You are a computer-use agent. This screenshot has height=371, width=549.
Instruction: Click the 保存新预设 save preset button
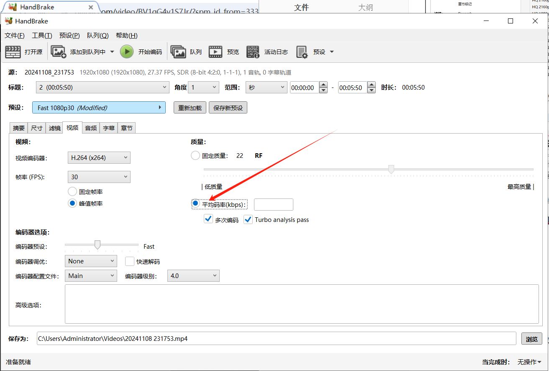(x=228, y=108)
